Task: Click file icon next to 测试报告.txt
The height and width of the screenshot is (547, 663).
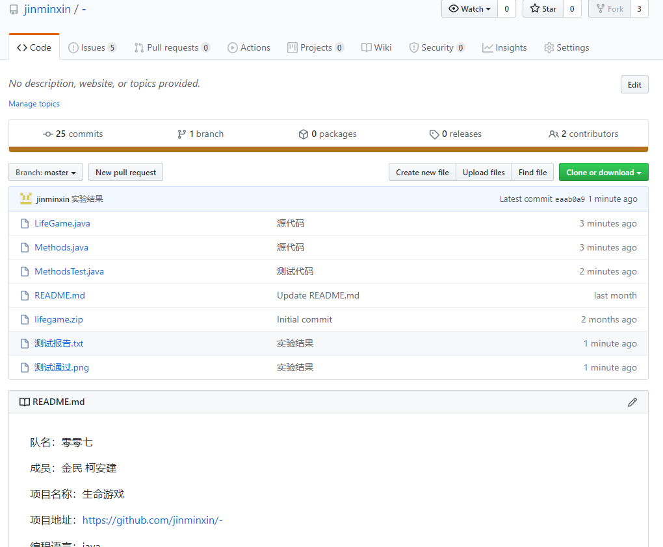Action: coord(25,343)
